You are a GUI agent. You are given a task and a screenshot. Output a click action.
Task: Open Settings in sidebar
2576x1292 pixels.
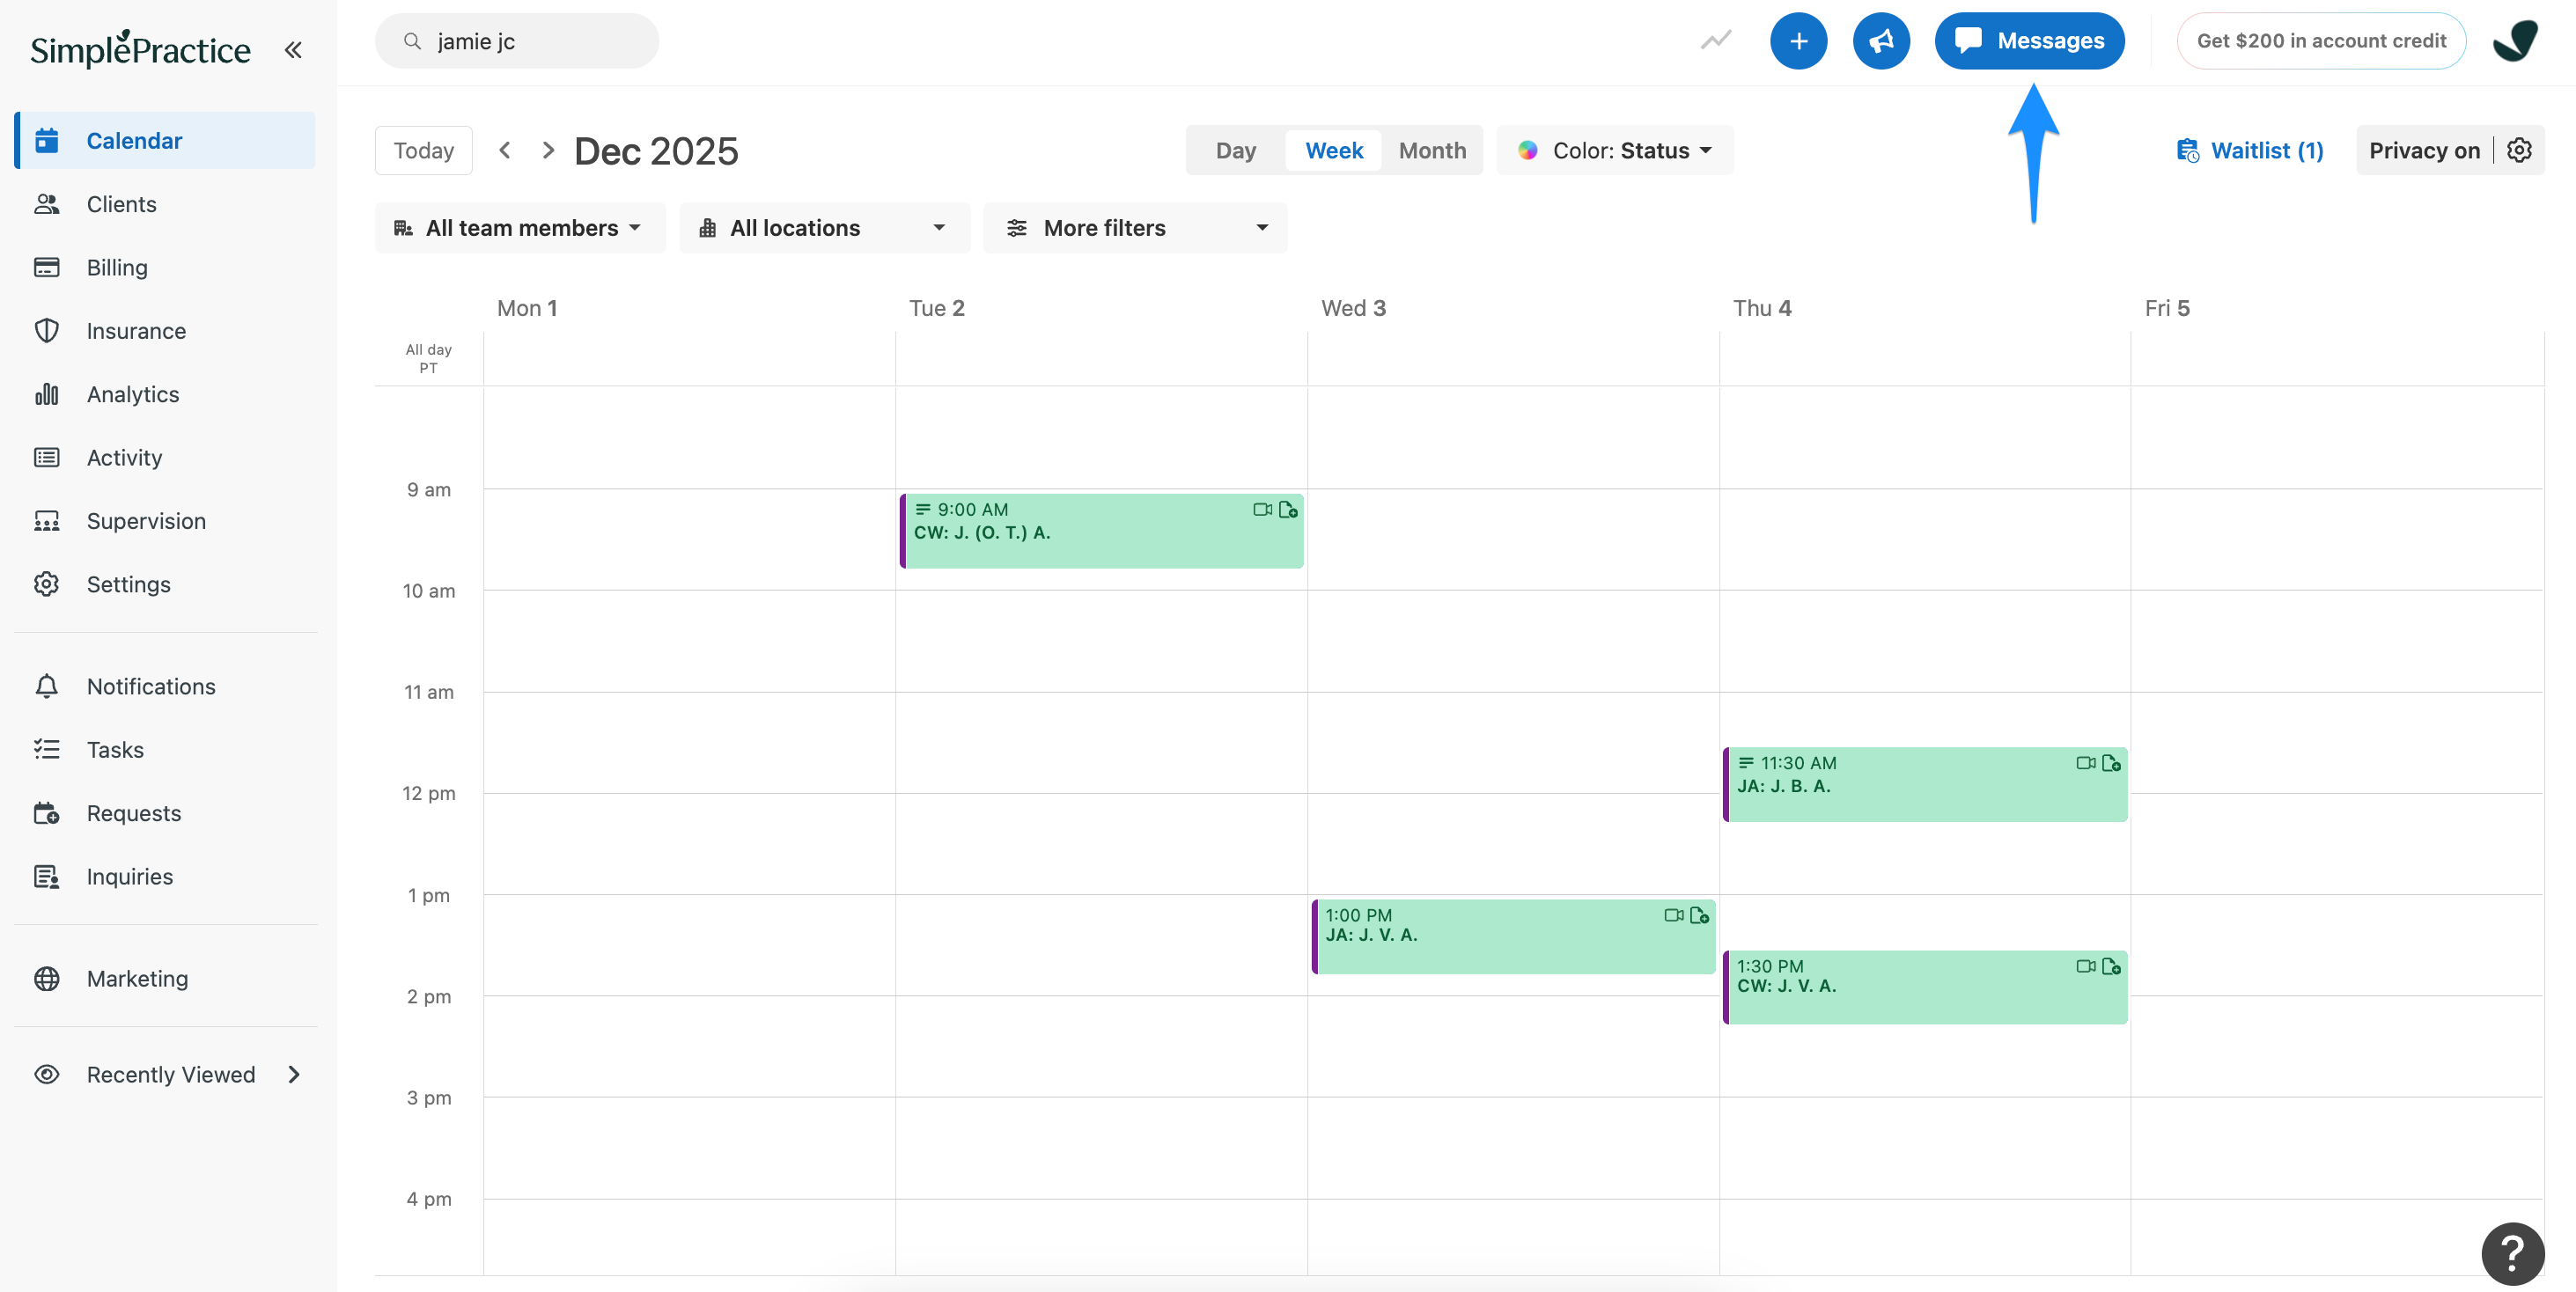[x=165, y=584]
